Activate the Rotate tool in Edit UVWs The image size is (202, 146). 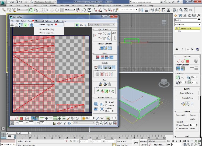coord(16,25)
